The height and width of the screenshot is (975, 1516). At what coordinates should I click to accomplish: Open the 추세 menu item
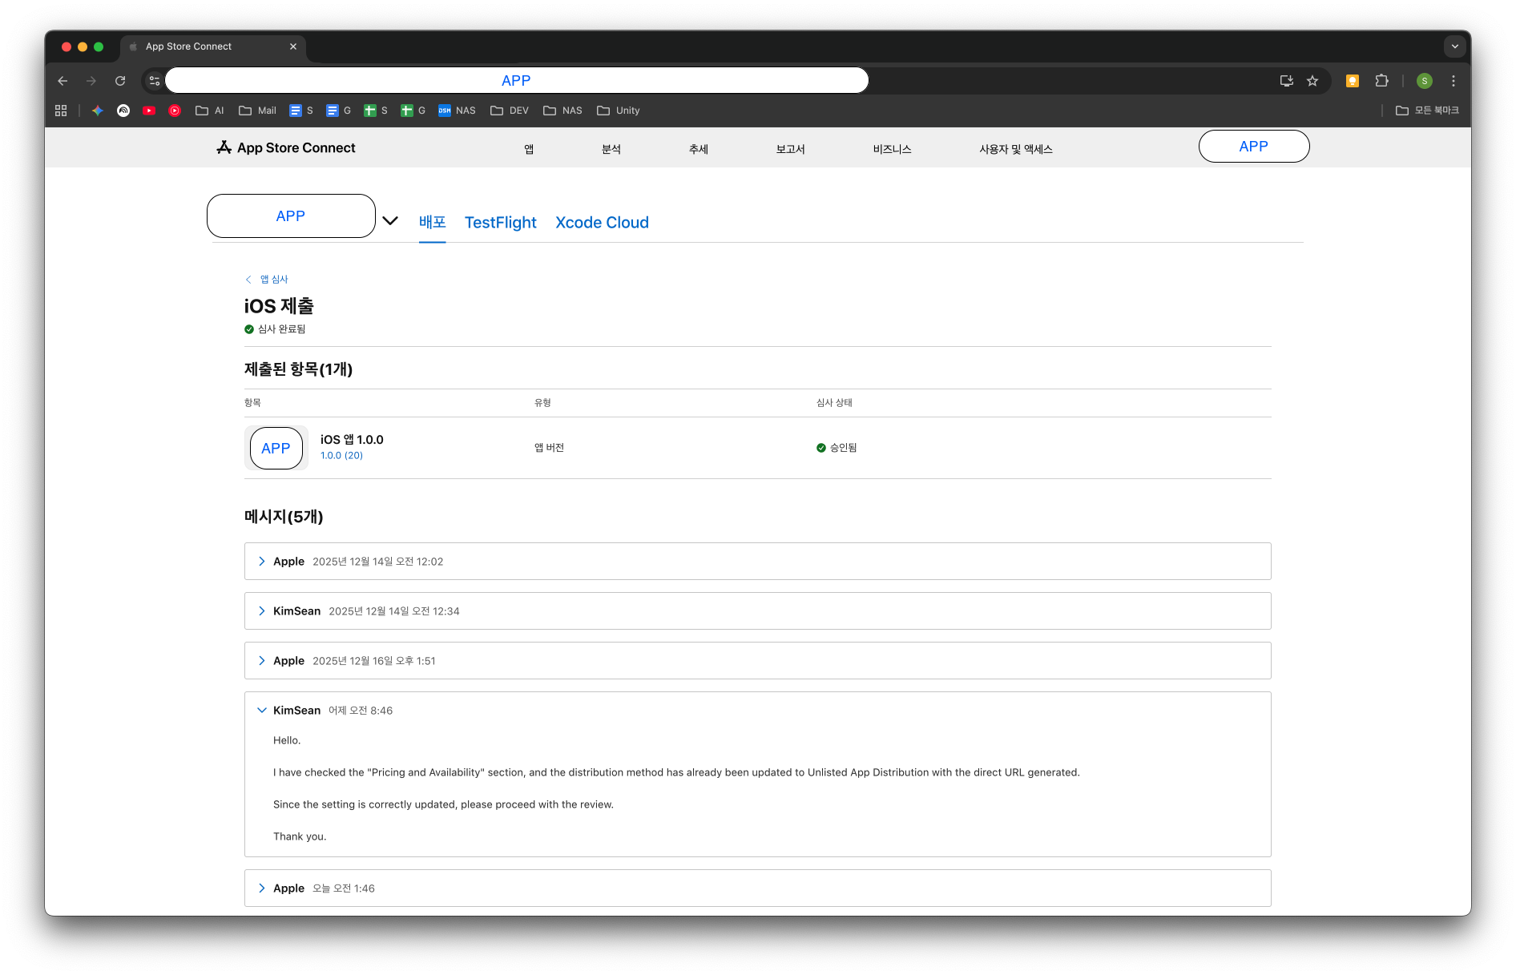pyautogui.click(x=699, y=149)
